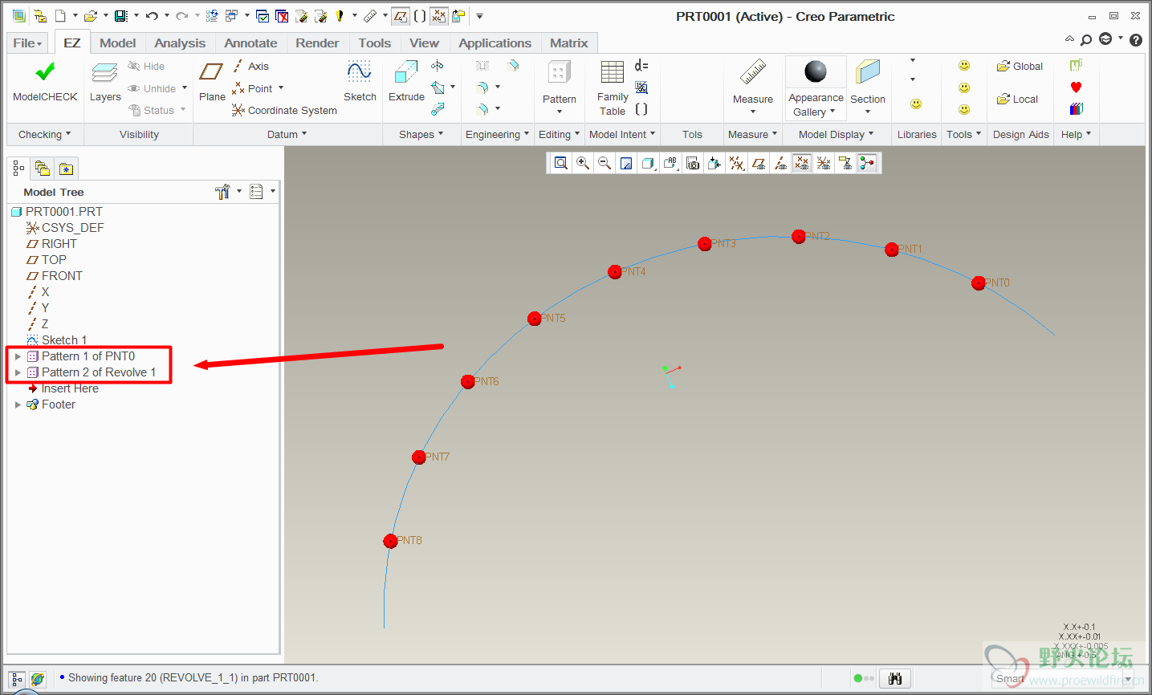This screenshot has height=695, width=1152.
Task: Select point PNT4 in viewport
Action: (x=615, y=272)
